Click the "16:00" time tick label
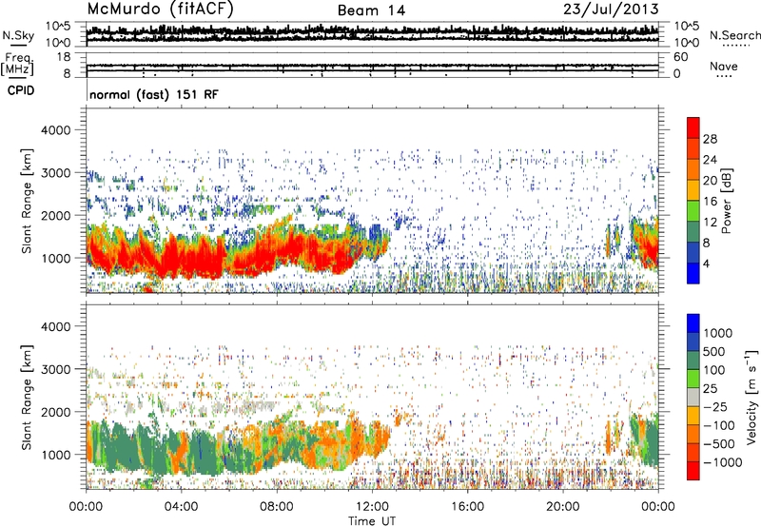The width and height of the screenshot is (761, 527). [x=467, y=507]
